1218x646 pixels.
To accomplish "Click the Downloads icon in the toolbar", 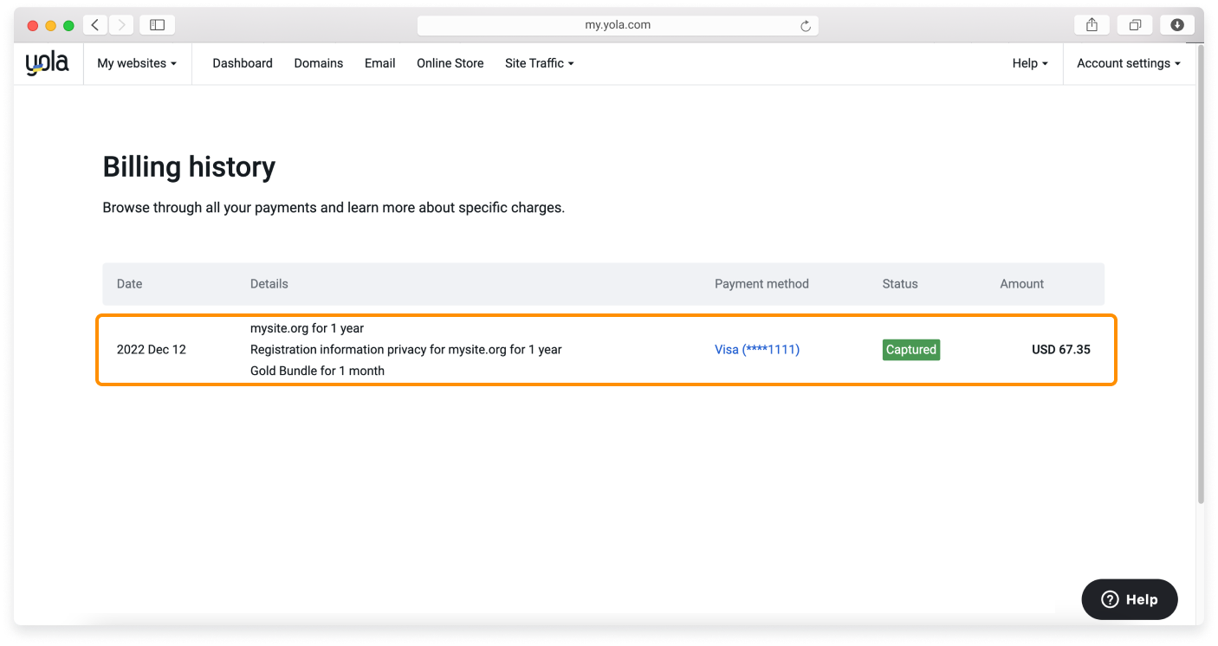I will click(x=1176, y=24).
